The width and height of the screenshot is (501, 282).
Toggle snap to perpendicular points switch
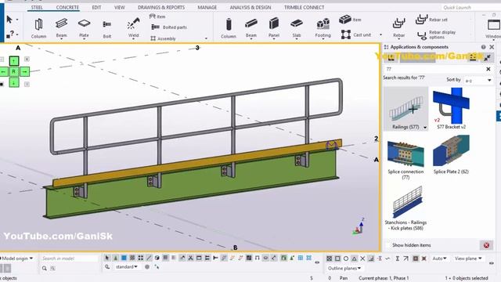coord(371,258)
